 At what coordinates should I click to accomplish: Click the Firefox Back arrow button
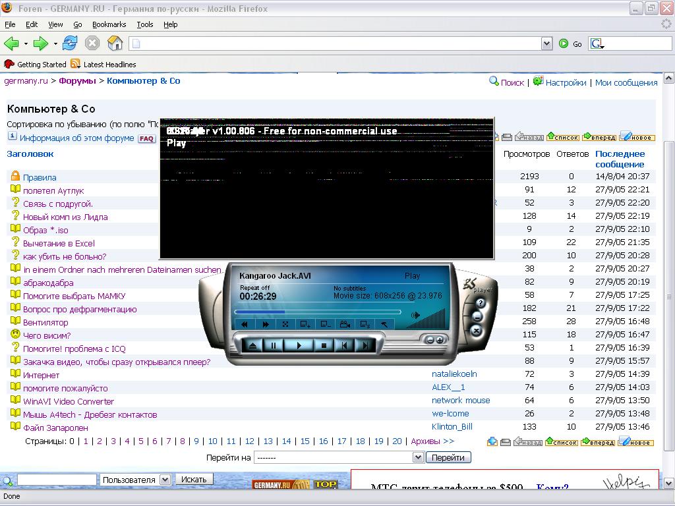point(12,43)
